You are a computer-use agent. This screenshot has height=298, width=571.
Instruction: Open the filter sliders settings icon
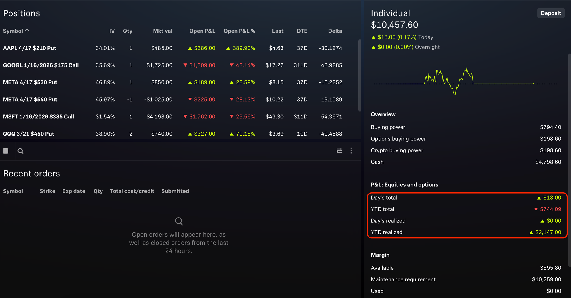[x=339, y=151]
